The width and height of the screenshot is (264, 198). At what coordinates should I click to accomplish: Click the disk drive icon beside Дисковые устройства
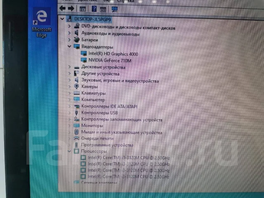pyautogui.click(x=77, y=67)
